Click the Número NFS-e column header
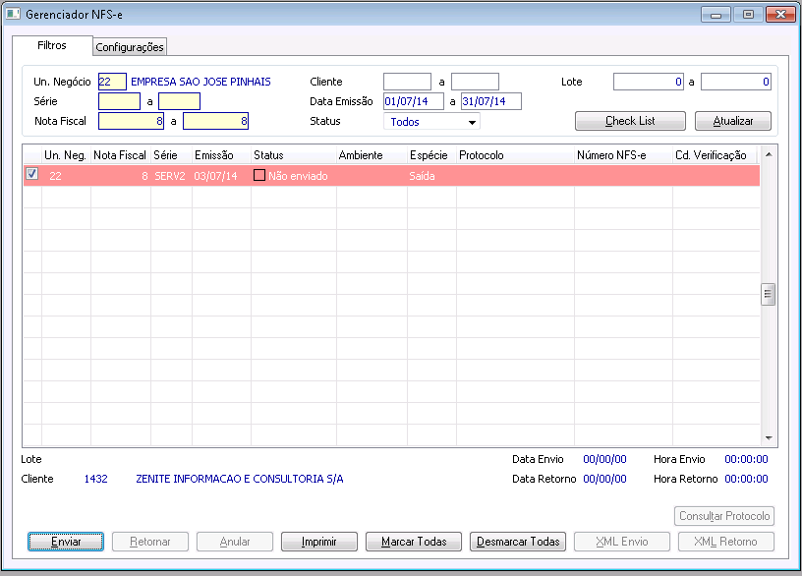802x576 pixels. (x=623, y=155)
